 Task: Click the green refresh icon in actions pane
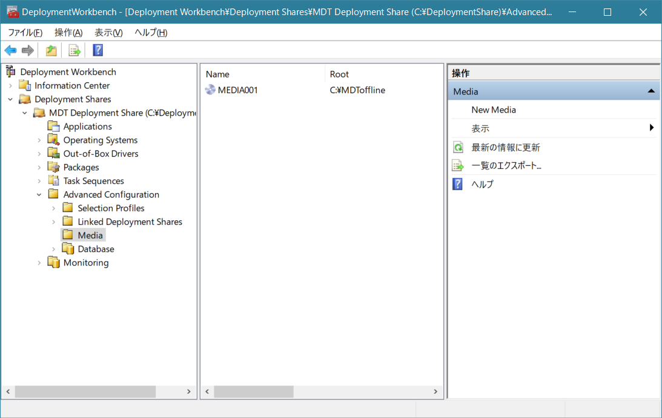pos(458,147)
